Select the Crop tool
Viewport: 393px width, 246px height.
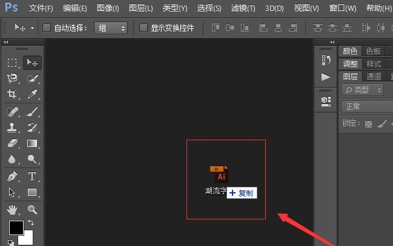12,94
